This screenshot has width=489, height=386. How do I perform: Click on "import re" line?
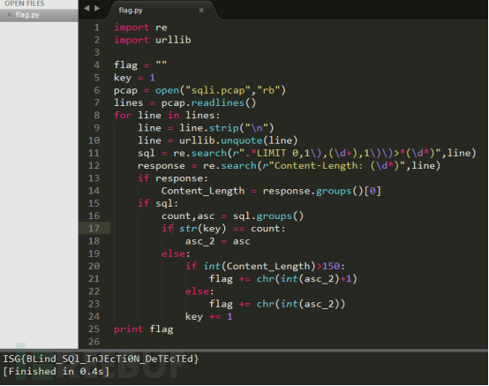tap(140, 27)
